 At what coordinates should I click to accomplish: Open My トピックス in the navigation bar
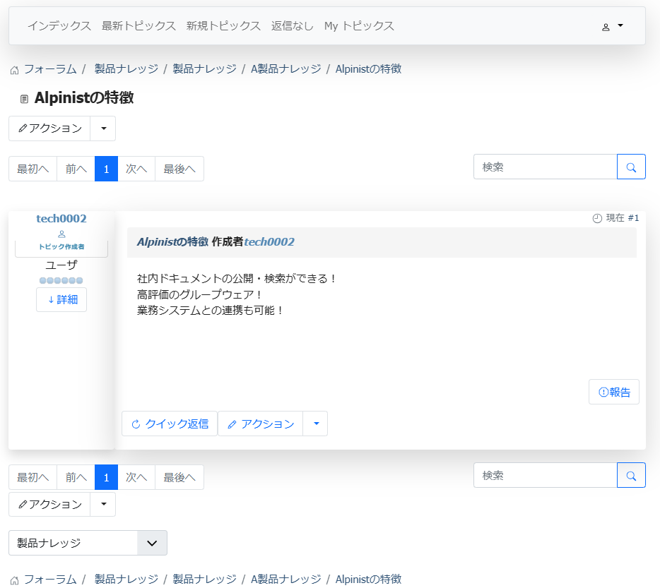(359, 26)
